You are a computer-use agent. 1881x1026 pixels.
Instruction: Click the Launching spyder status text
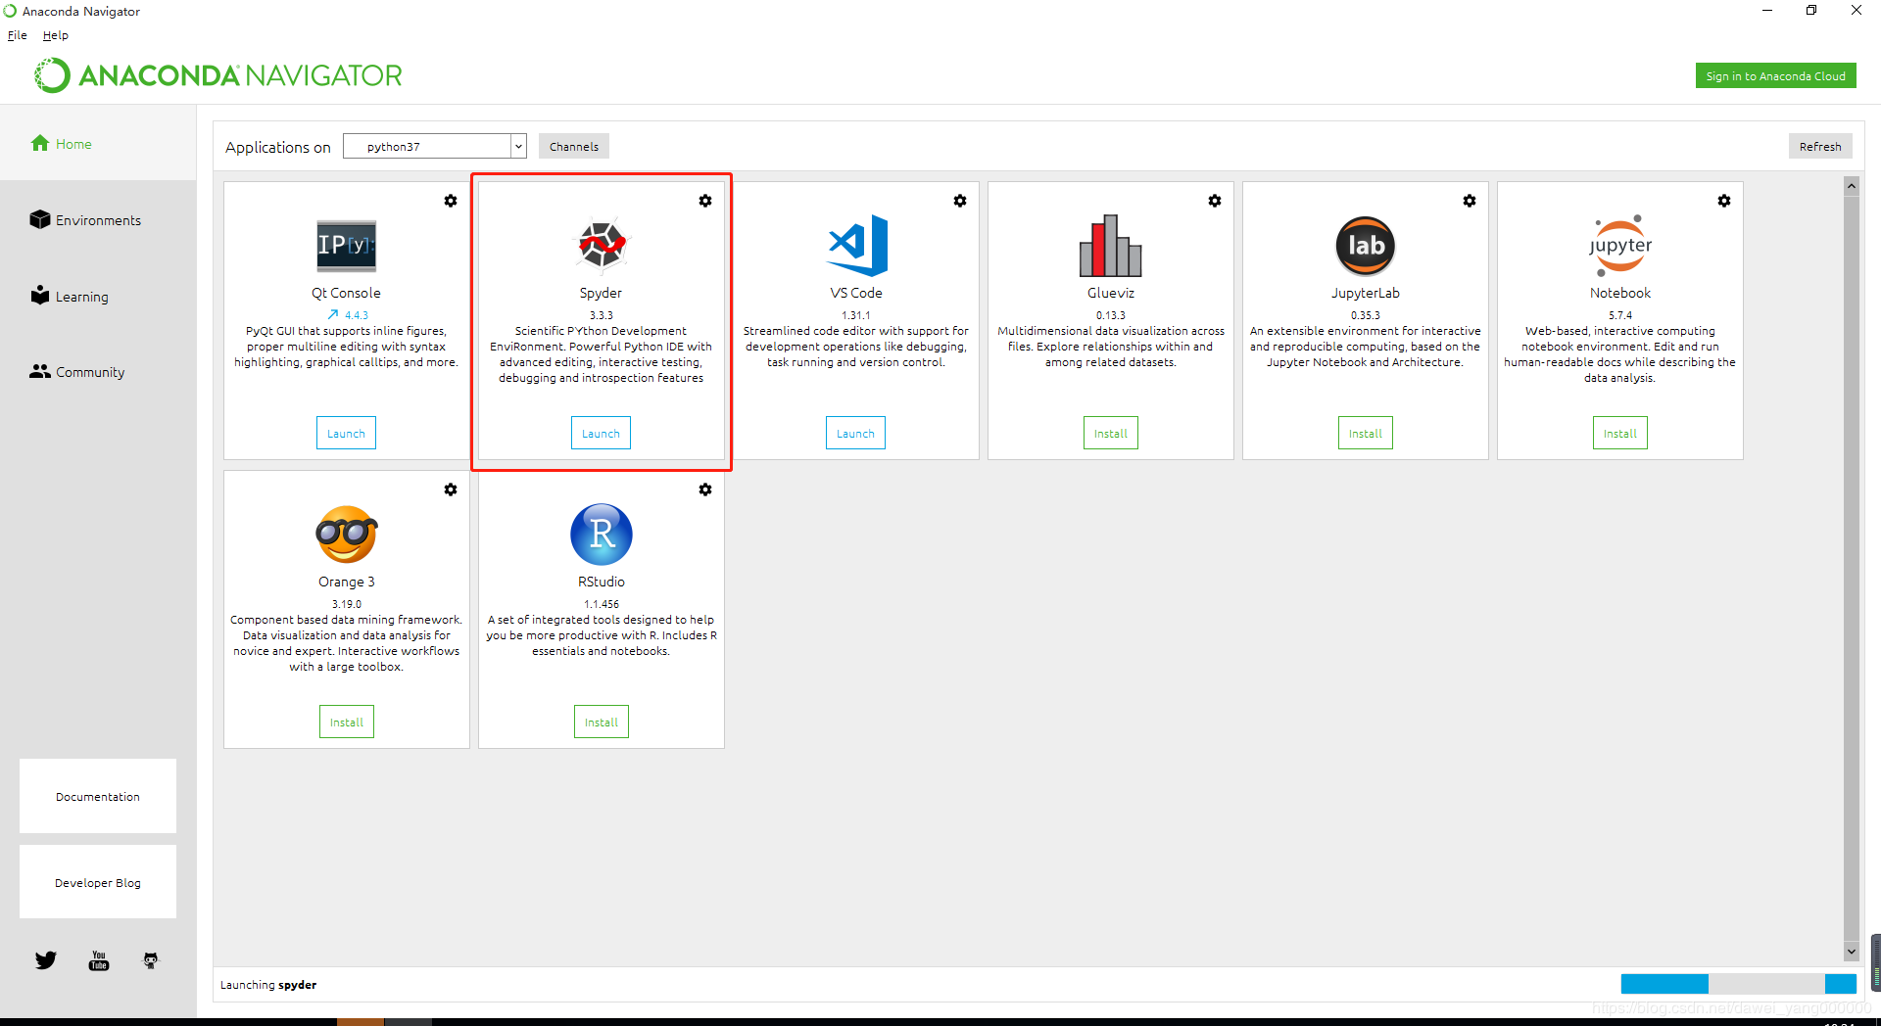(x=268, y=985)
